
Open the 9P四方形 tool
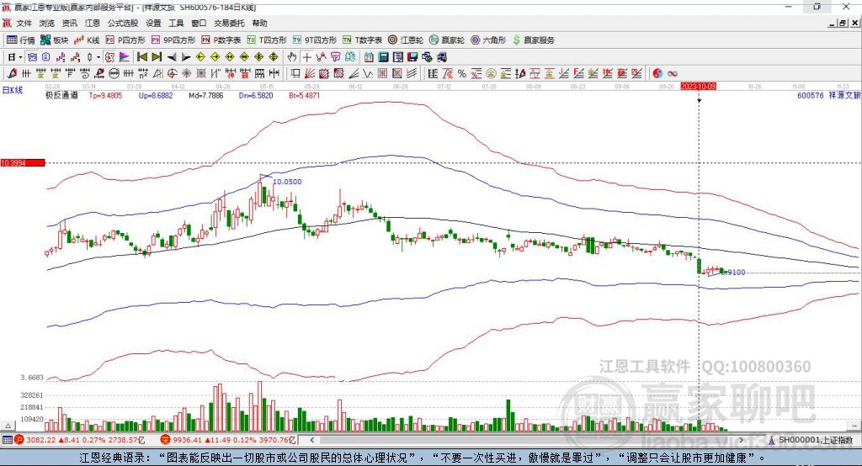click(173, 40)
